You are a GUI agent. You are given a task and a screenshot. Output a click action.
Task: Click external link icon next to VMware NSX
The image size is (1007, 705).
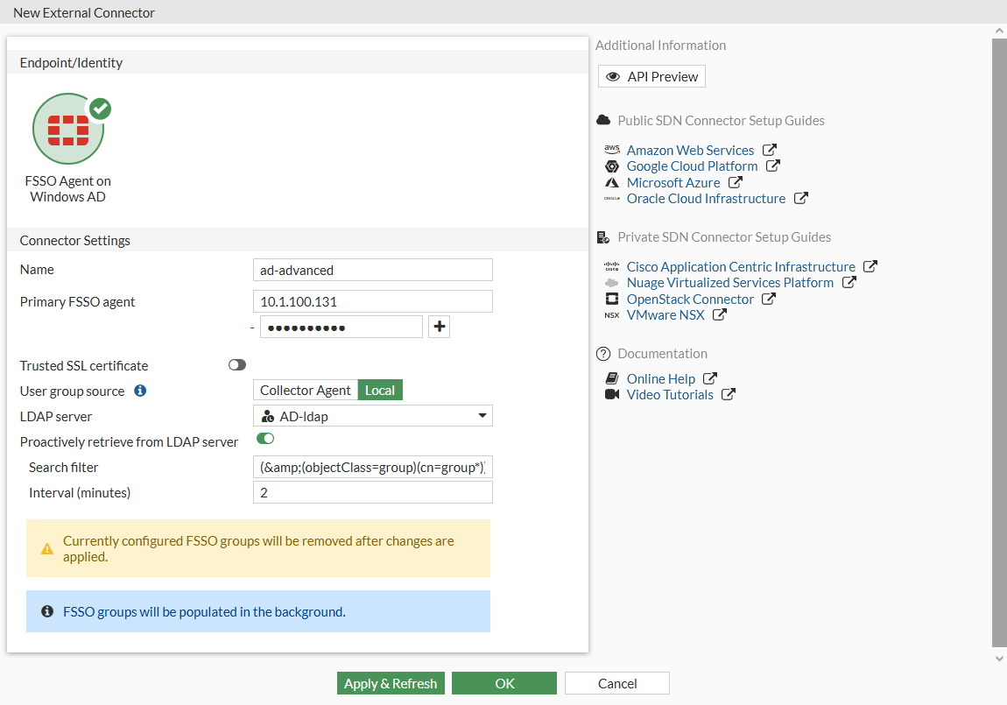720,314
